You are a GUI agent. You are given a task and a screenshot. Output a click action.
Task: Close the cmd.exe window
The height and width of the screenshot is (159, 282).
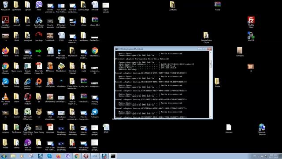coord(210,49)
